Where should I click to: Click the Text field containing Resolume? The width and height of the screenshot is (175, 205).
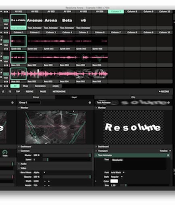tap(139, 164)
